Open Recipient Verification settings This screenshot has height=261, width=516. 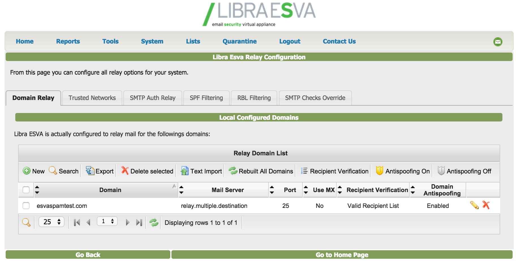[x=334, y=171]
